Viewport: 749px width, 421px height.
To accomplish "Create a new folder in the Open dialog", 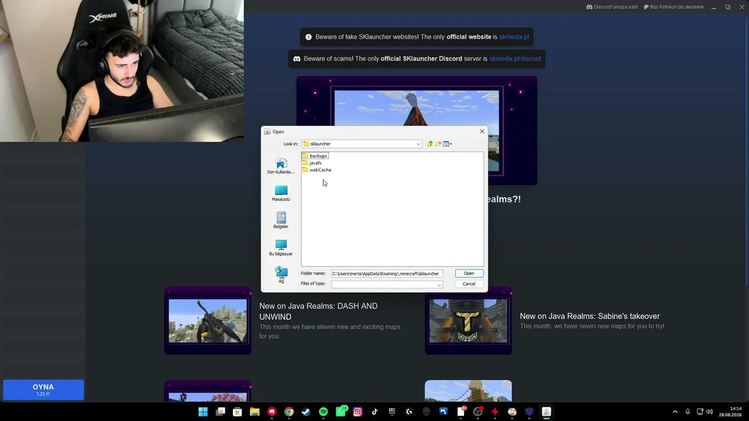I will tap(438, 144).
